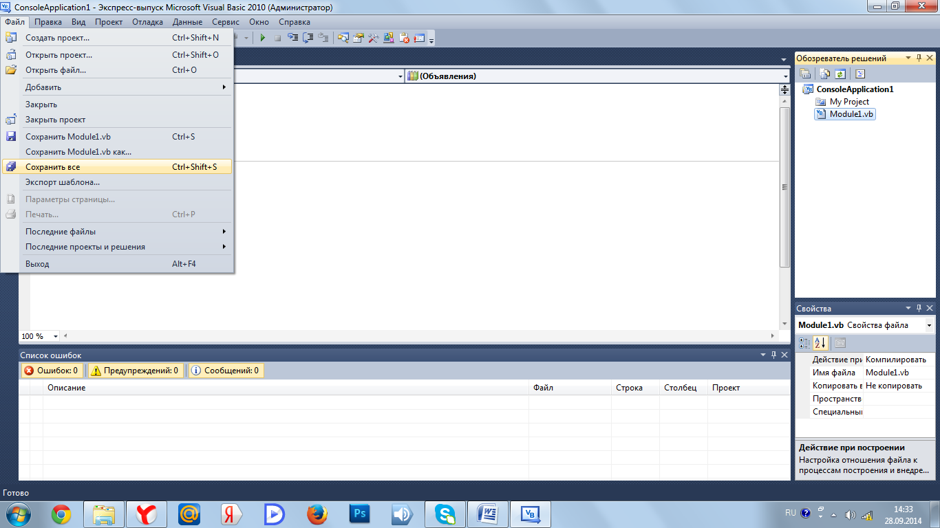This screenshot has width=940, height=528.
Task: Toggle Messages filter Сообщений: 0
Action: coord(226,371)
